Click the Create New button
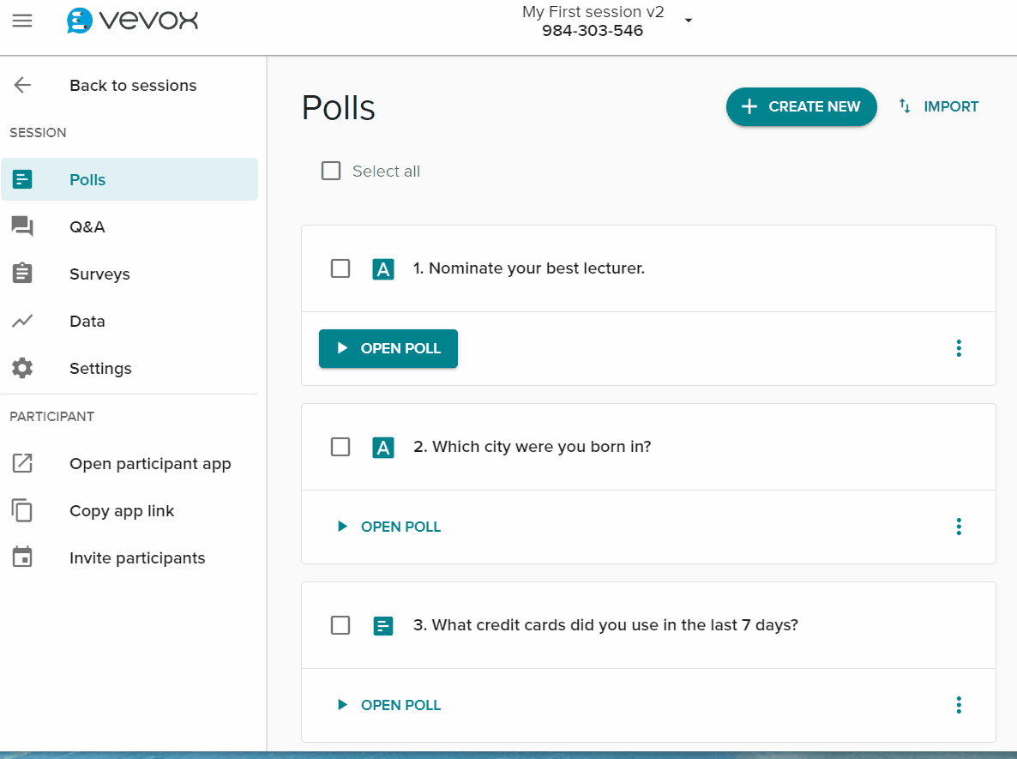Screen dimensions: 1017x759 click(801, 106)
